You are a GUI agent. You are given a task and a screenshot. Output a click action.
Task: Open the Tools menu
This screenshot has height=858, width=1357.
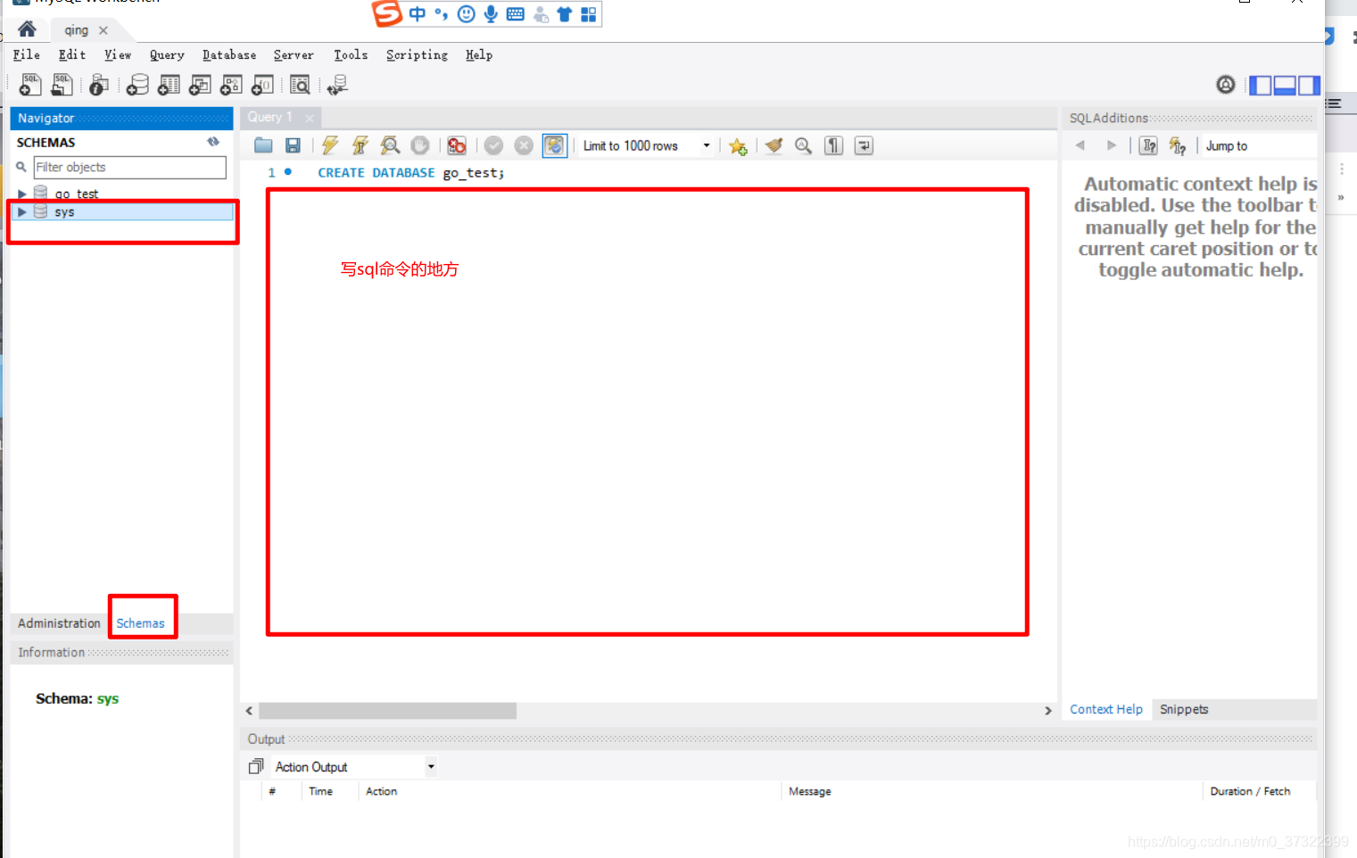click(x=351, y=55)
